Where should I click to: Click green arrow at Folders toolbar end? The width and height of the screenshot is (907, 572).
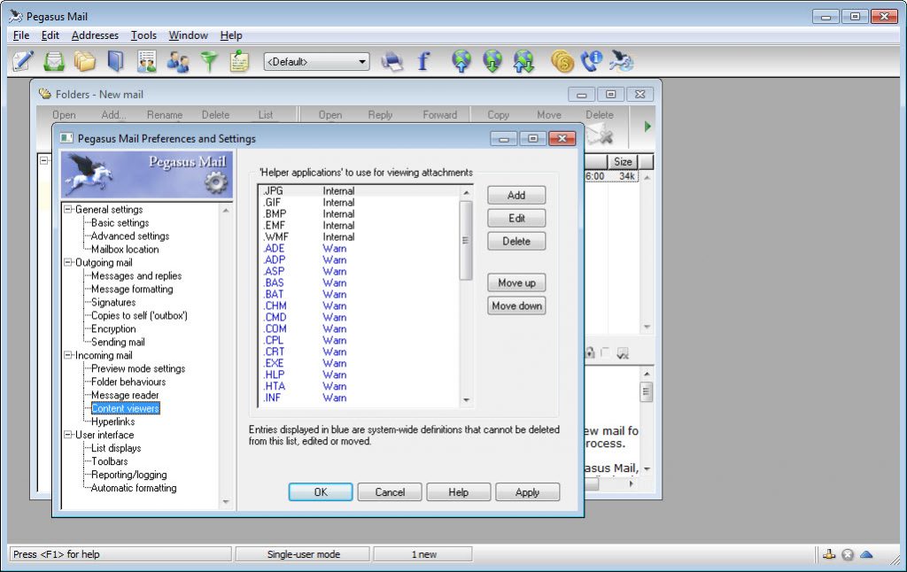point(647,126)
